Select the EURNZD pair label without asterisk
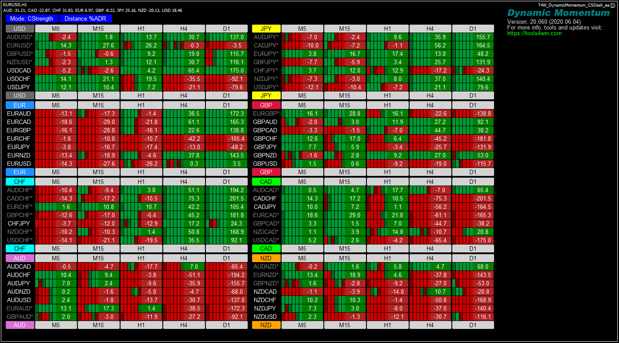 coord(18,155)
